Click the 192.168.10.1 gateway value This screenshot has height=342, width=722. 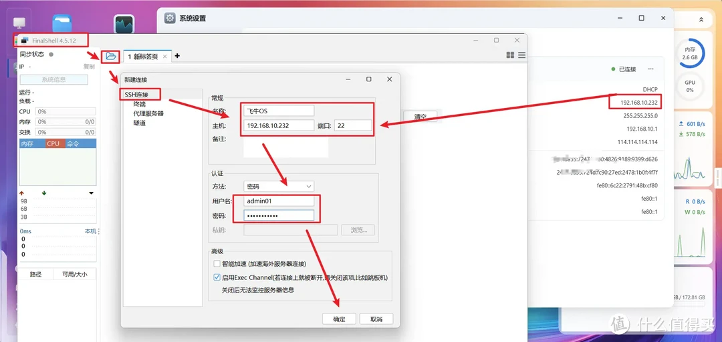point(642,129)
